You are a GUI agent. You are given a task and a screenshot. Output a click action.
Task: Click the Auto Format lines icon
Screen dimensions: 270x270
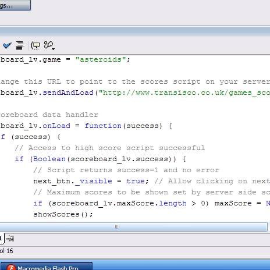point(20,45)
